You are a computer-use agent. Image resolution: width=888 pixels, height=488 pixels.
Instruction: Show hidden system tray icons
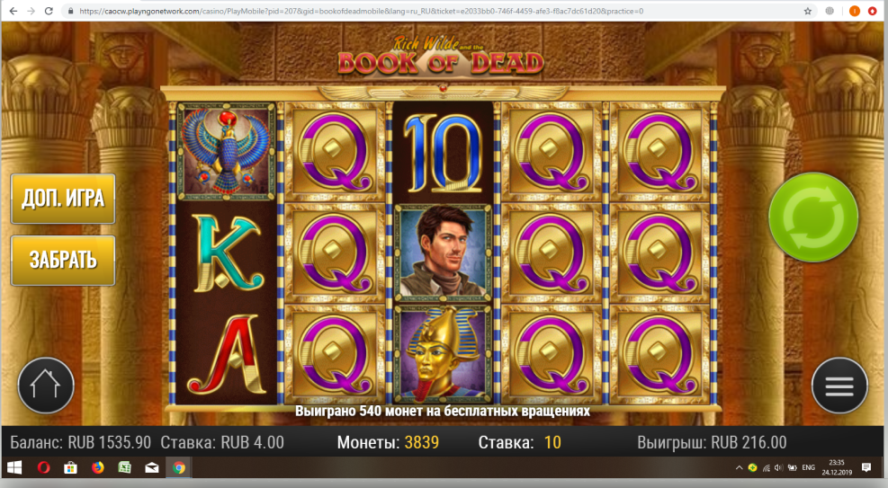tap(739, 467)
